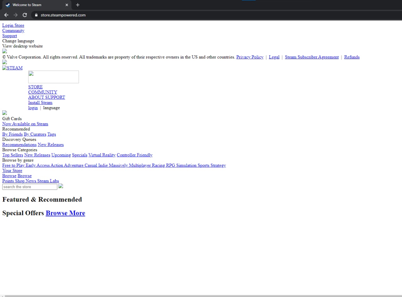Open the Controller Friendly category
This screenshot has width=402, height=297.
[x=134, y=155]
